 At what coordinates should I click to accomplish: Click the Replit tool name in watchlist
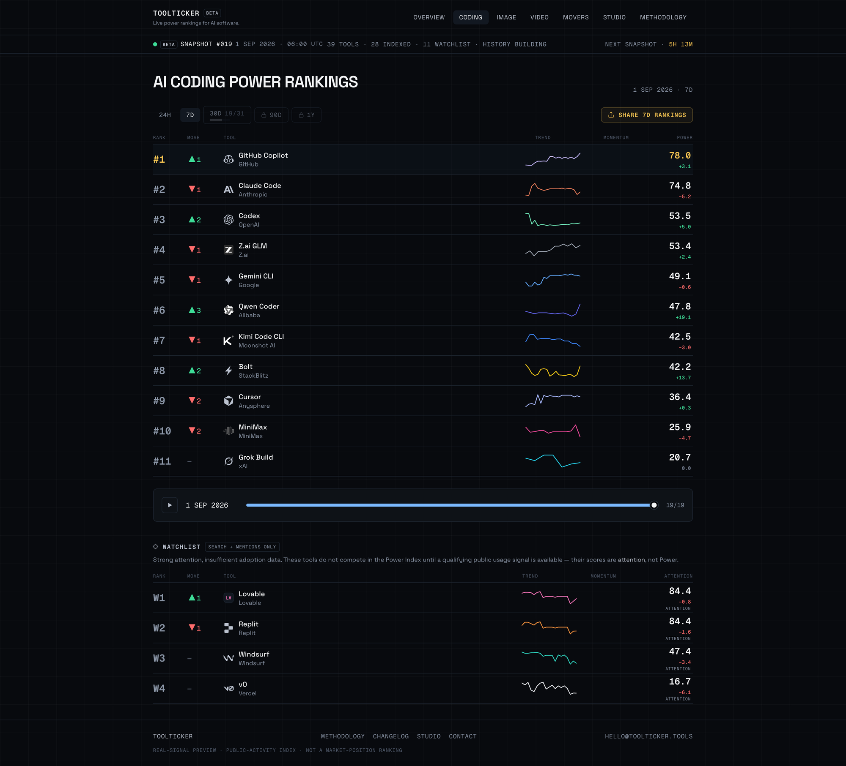coord(248,624)
